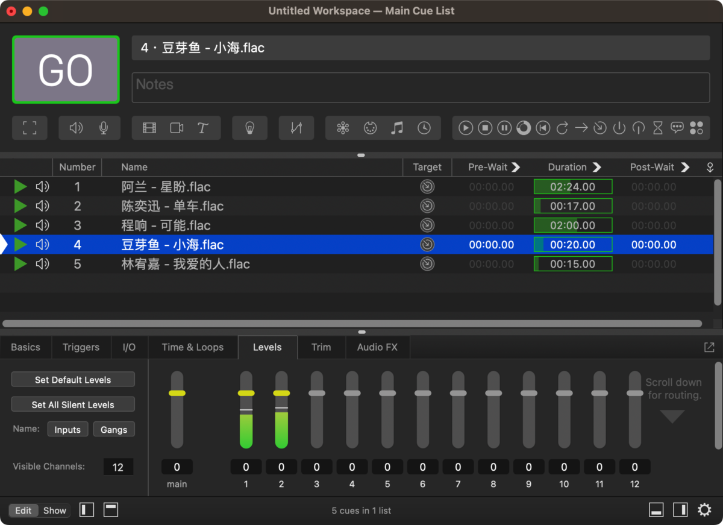723x525 pixels.
Task: Insert a MIDI File cue with music note icon
Action: [396, 128]
